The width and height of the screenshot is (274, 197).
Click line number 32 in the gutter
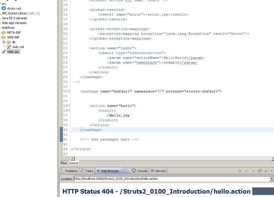pyautogui.click(x=65, y=91)
